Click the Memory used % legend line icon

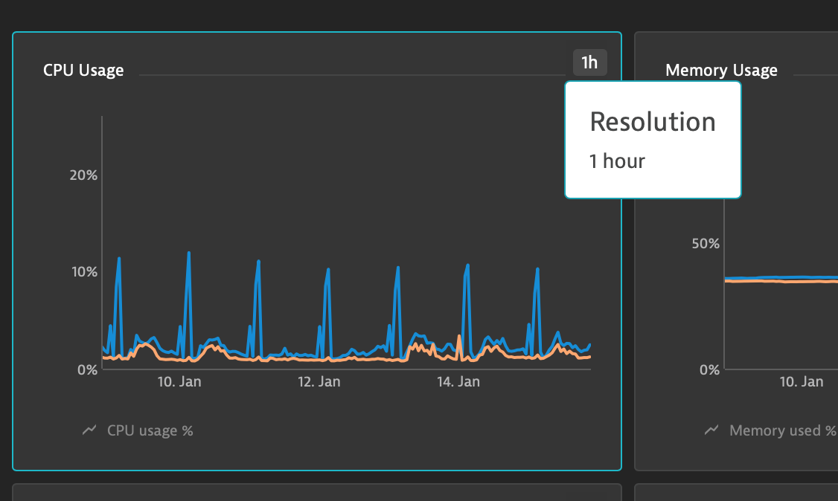pos(712,430)
